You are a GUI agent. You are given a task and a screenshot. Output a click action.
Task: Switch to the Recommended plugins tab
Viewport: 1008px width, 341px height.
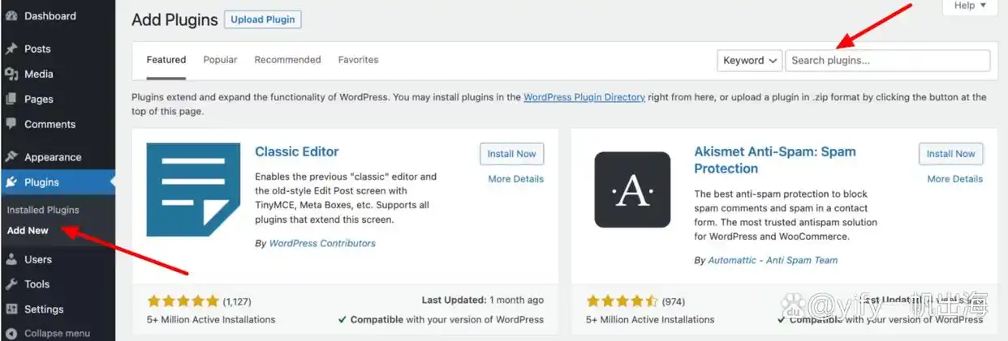click(287, 60)
